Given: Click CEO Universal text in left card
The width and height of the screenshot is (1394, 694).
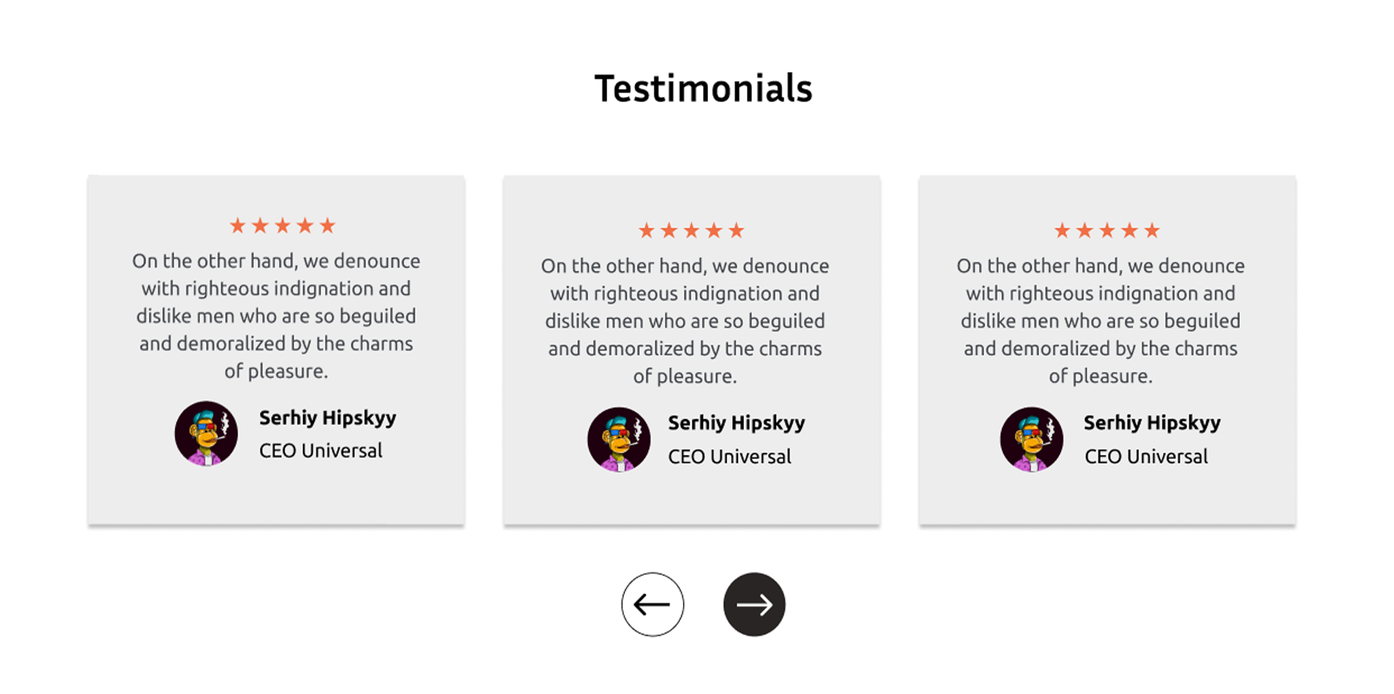Looking at the screenshot, I should [x=321, y=450].
